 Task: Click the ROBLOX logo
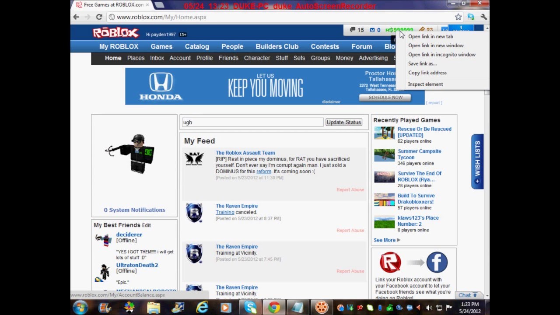(x=115, y=33)
